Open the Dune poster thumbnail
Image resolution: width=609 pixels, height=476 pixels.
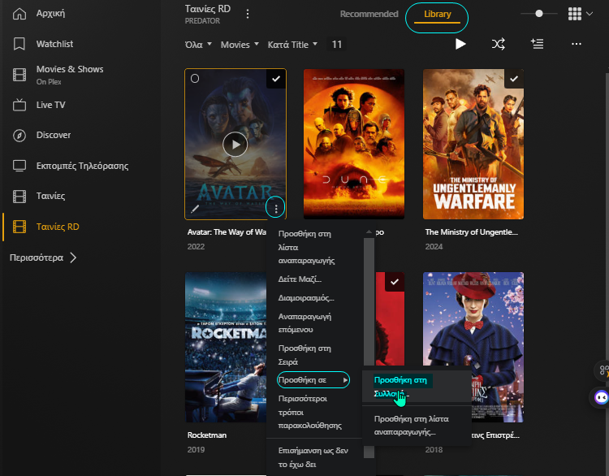click(x=354, y=144)
